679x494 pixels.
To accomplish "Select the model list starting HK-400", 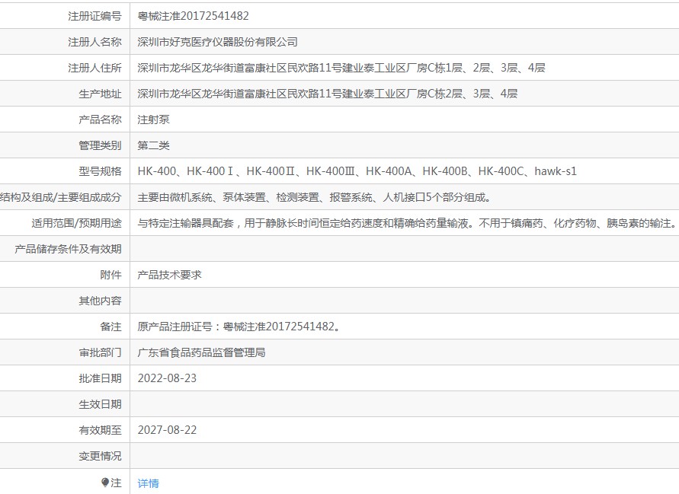I will click(x=357, y=171).
